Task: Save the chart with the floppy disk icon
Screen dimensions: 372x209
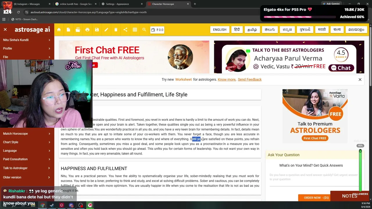Action: click(x=97, y=30)
